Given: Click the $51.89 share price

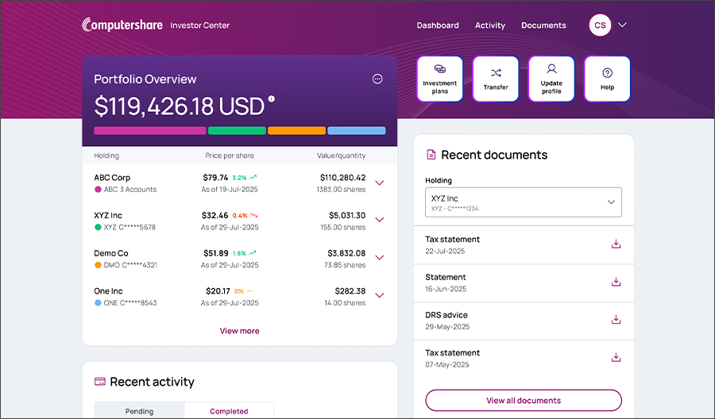Looking at the screenshot, I should (216, 253).
